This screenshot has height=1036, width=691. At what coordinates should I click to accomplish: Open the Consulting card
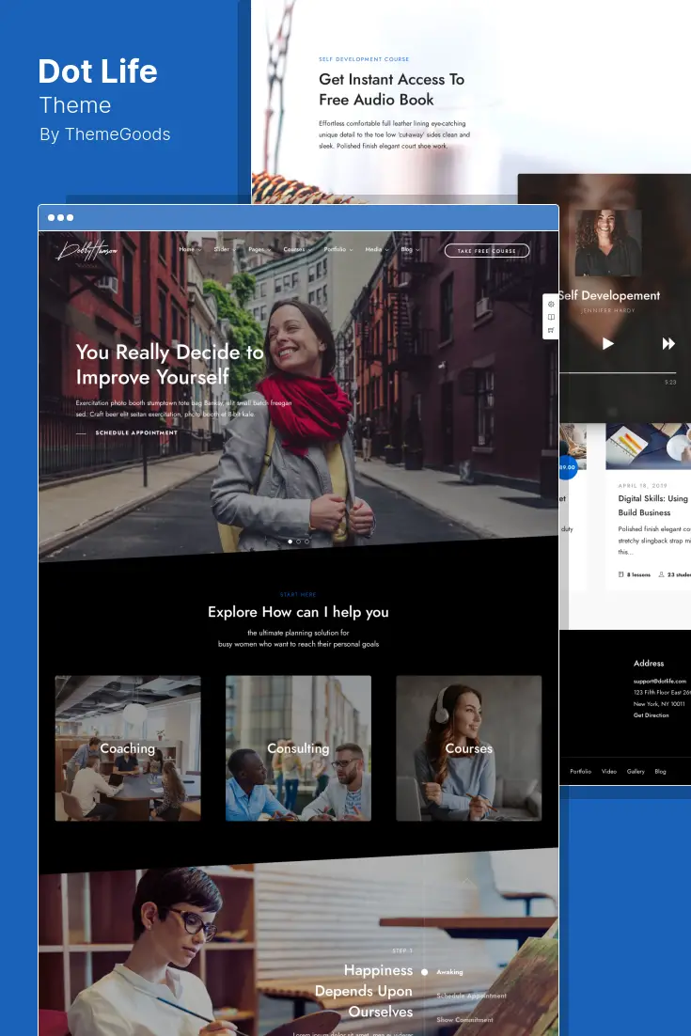298,748
